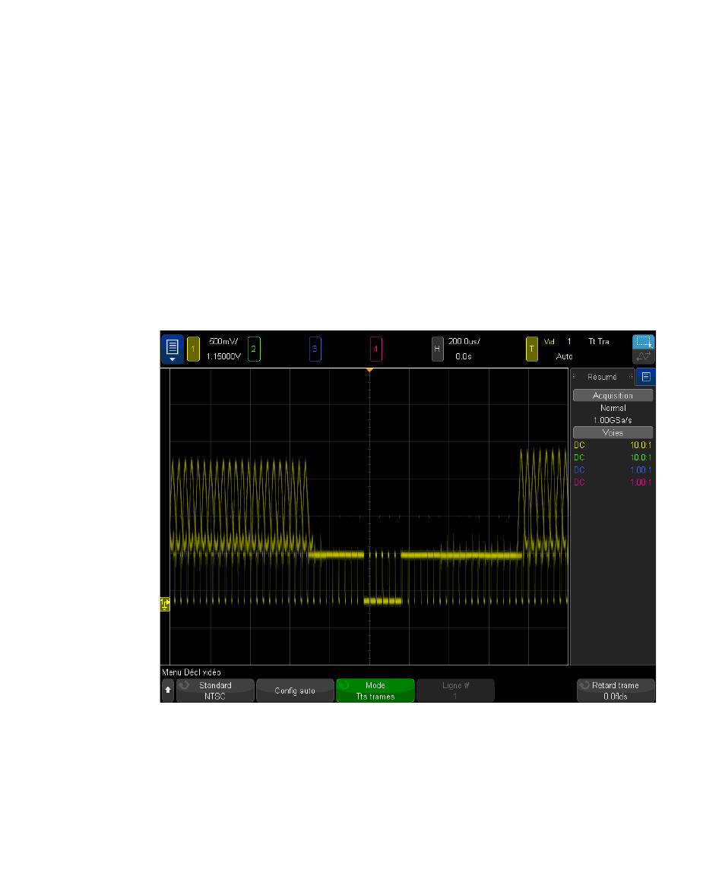This screenshot has width=722, height=885.
Task: Click the Tt Tra trigger mode text
Action: [x=598, y=342]
